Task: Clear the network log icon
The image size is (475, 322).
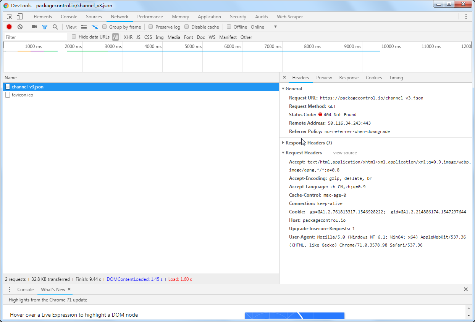Action: coord(20,27)
